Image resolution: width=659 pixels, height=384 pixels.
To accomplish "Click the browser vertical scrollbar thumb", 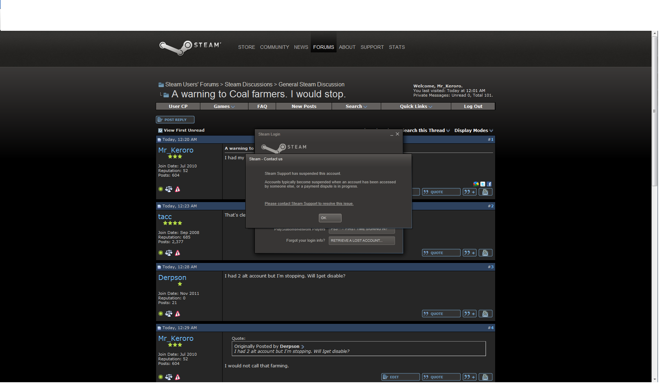I will pyautogui.click(x=655, y=111).
